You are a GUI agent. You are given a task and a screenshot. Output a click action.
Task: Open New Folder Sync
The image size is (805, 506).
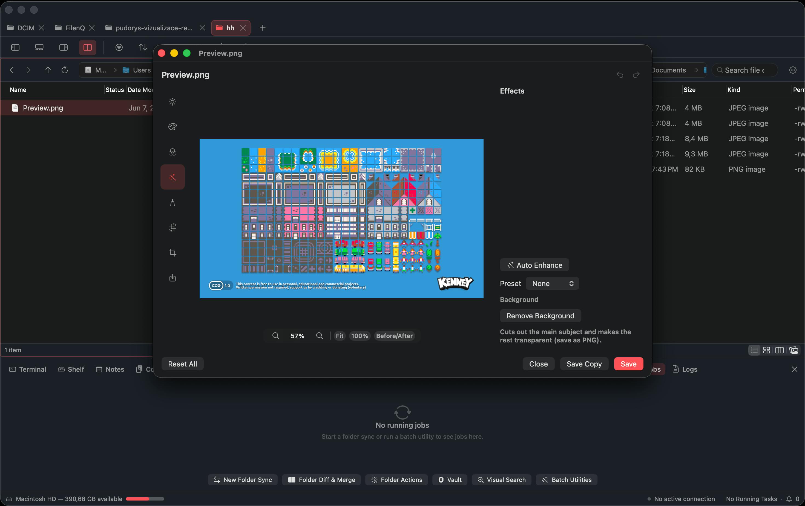tap(243, 480)
